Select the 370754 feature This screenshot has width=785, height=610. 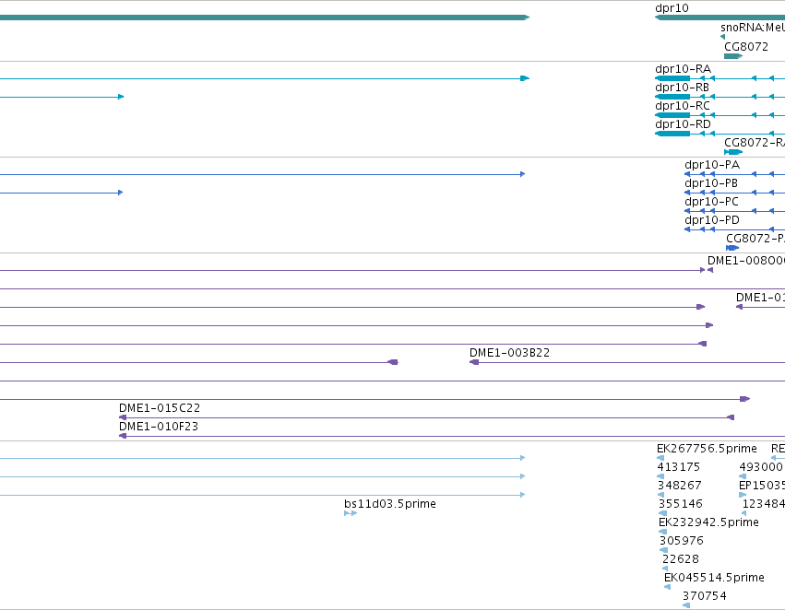pyautogui.click(x=686, y=605)
